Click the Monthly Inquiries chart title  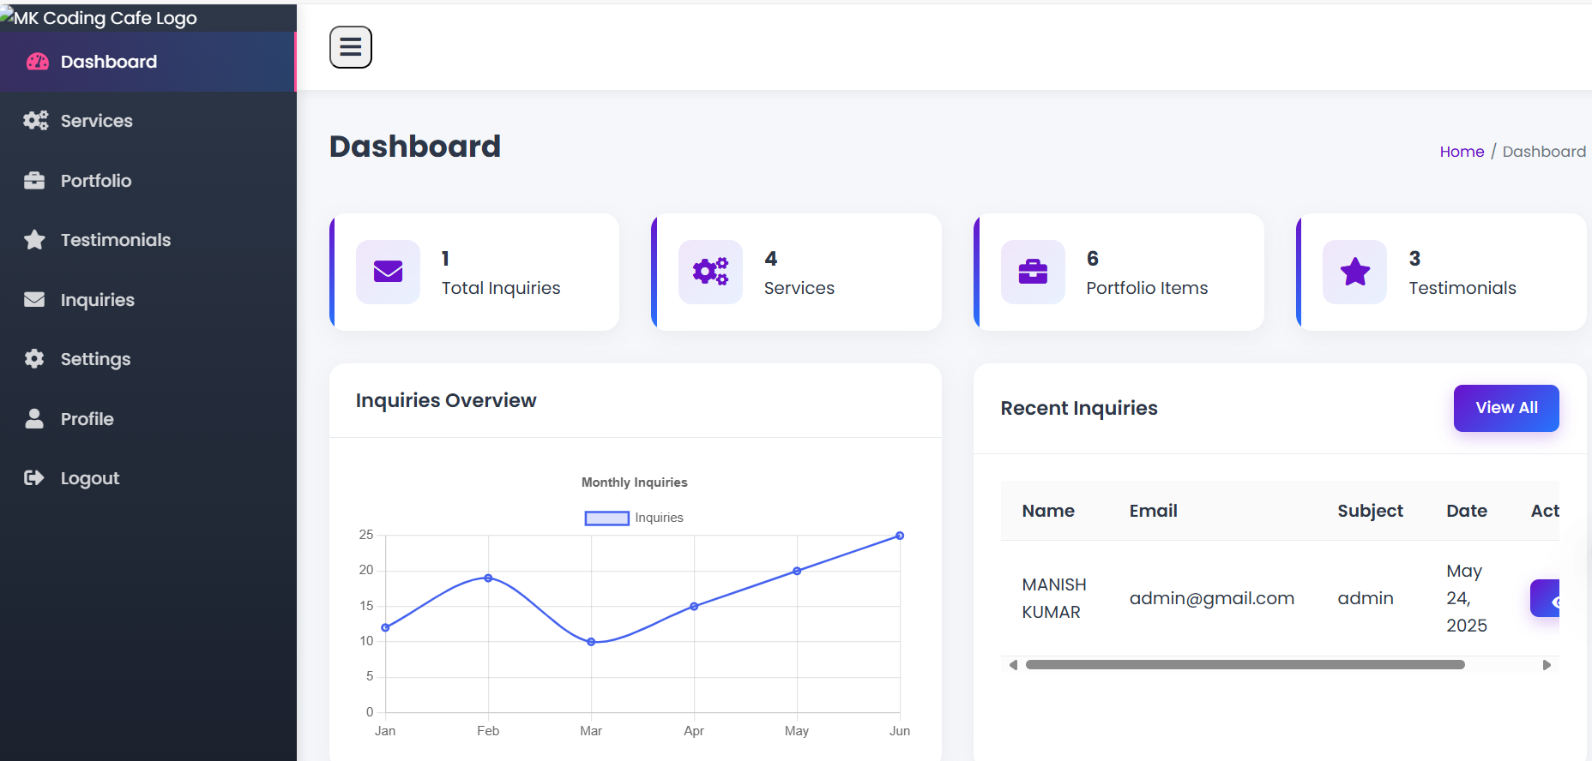tap(635, 482)
